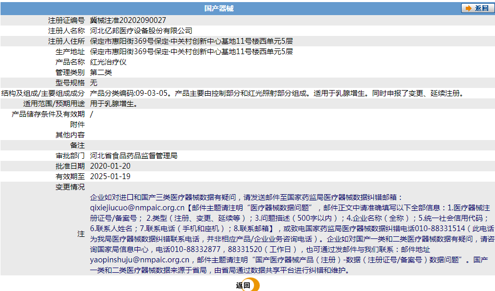The width and height of the screenshot is (495, 291).
Task: Click the 结构及组成/主要组成成分 label
Action: 43,93
